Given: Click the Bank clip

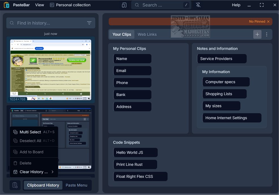Looking at the screenshot, I should pos(132,95).
